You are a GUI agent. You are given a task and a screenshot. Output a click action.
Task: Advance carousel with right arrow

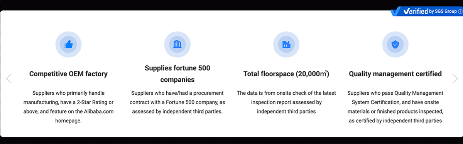pyautogui.click(x=455, y=79)
